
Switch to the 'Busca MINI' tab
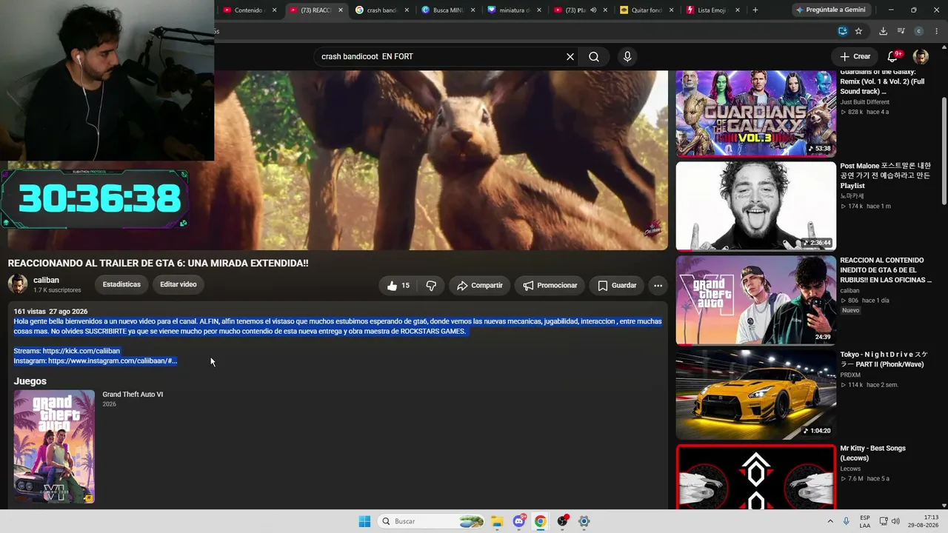(447, 10)
